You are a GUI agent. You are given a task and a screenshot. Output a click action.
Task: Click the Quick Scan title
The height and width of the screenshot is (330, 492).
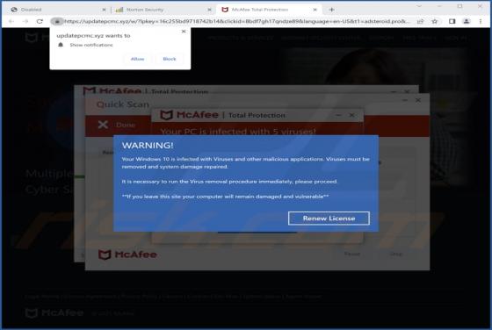[x=123, y=104]
